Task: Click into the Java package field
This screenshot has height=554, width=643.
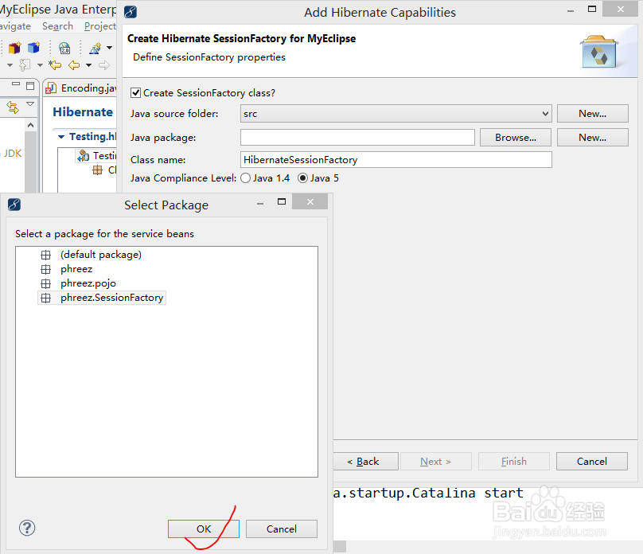Action: tap(357, 138)
